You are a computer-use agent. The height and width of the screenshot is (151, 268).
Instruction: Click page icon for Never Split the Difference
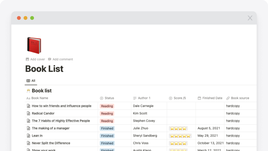(28, 143)
